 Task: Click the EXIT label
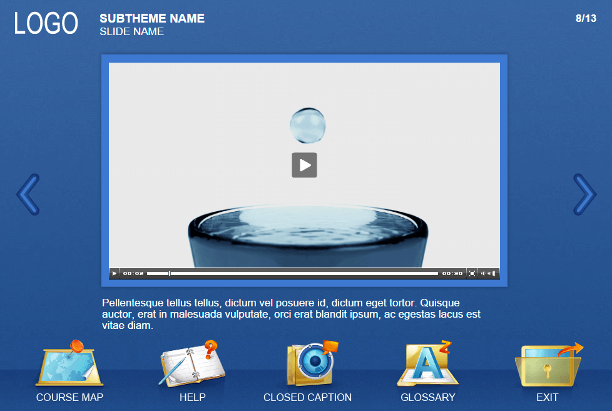click(x=547, y=397)
